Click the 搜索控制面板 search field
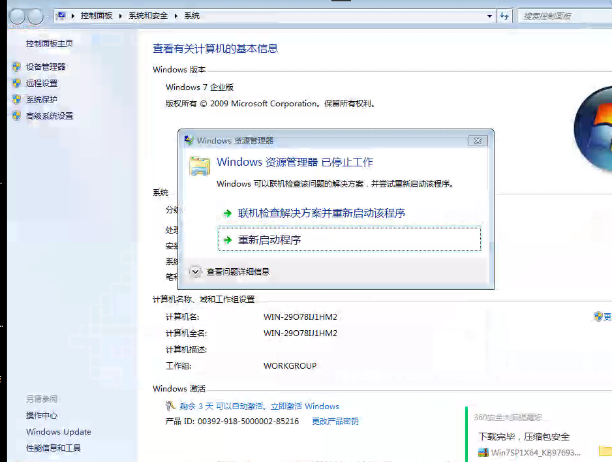 pyautogui.click(x=565, y=16)
